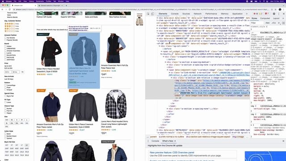Open the Bookmarks menu in the menu bar
Image resolution: width=286 pixels, height=161 pixels.
coord(40,1)
